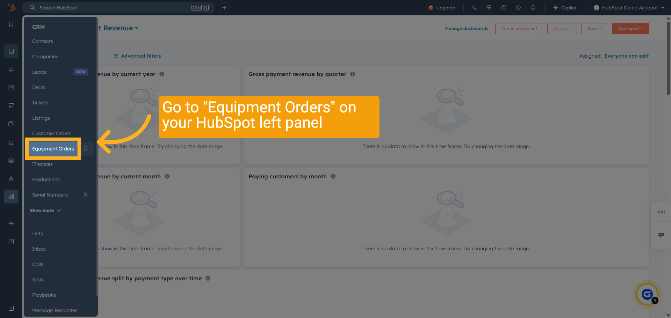This screenshot has height=318, width=671.
Task: Open Message Templates from the menu
Action: 55,310
